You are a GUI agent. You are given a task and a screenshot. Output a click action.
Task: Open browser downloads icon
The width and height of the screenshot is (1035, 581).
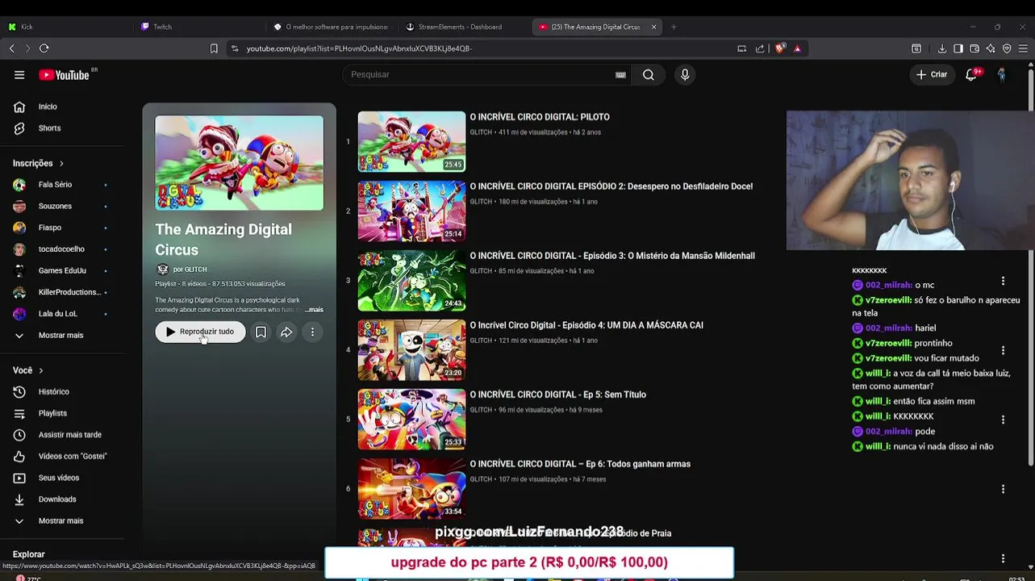tap(941, 48)
